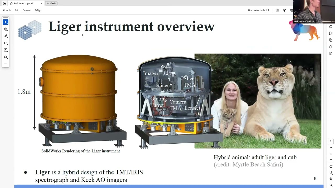The image size is (335, 188).
Task: Go to previous page with up chevron
Action: coord(331,154)
